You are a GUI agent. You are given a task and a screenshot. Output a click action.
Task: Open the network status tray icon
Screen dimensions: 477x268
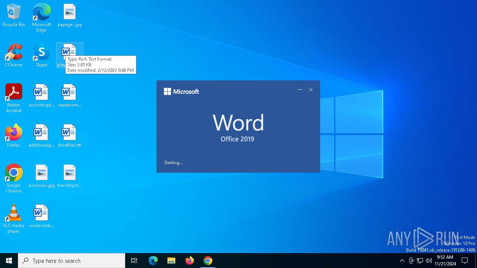(x=420, y=261)
